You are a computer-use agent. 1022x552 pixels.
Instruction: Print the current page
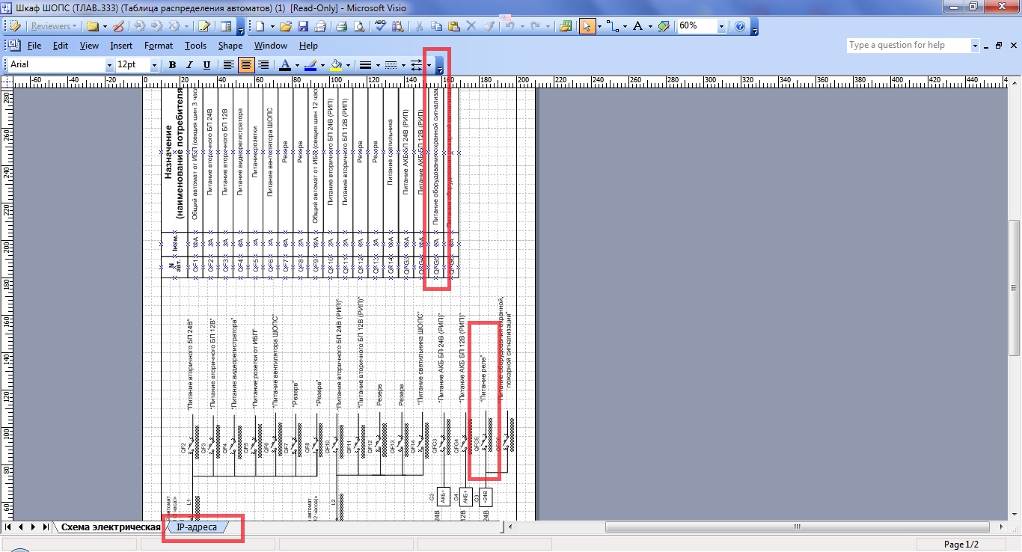coord(341,26)
